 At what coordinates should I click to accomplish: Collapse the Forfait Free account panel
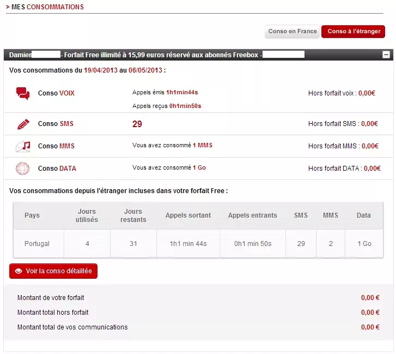(x=386, y=55)
